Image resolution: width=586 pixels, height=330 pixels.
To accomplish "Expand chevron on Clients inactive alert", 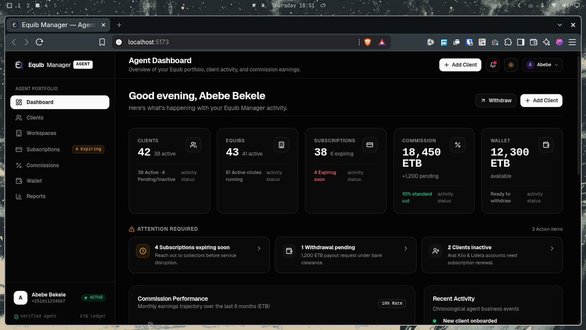I will click(552, 248).
